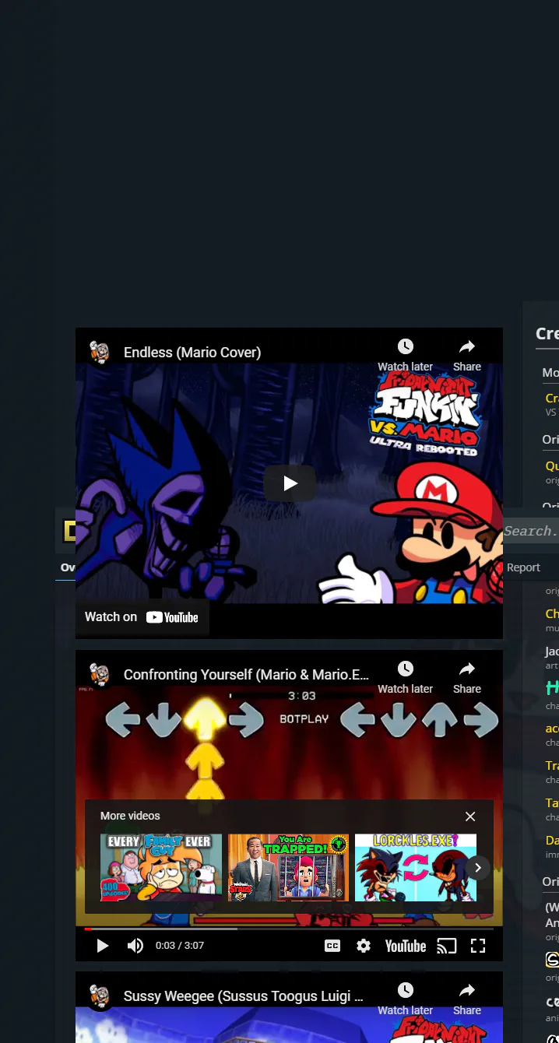Share the Sussy Weegee video
This screenshot has height=1043, width=559.
pos(467,999)
